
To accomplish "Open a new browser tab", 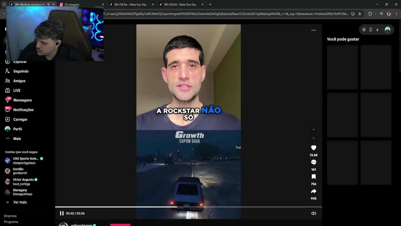I will [x=210, y=4].
